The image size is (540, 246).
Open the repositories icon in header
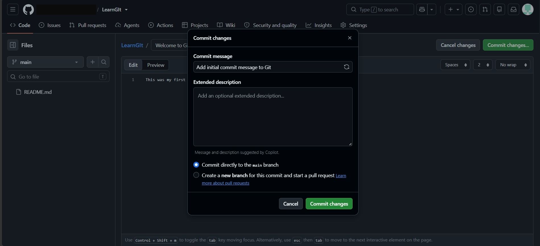[499, 9]
